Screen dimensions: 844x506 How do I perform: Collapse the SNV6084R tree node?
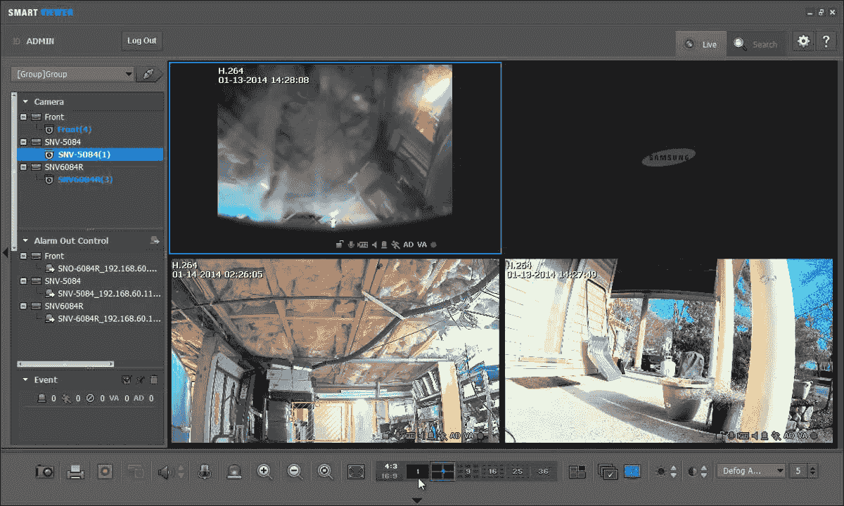[x=23, y=167]
